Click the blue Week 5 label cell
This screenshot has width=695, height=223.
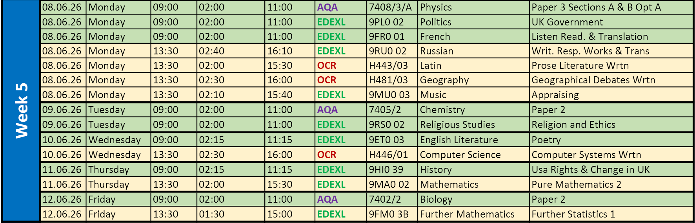click(21, 111)
